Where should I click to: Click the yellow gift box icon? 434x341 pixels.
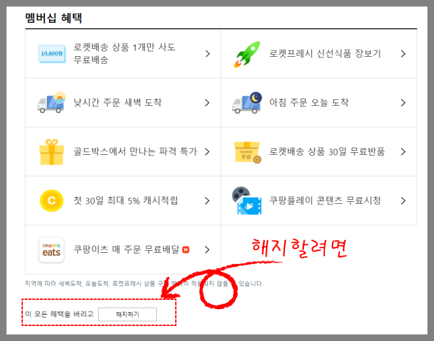(x=52, y=152)
